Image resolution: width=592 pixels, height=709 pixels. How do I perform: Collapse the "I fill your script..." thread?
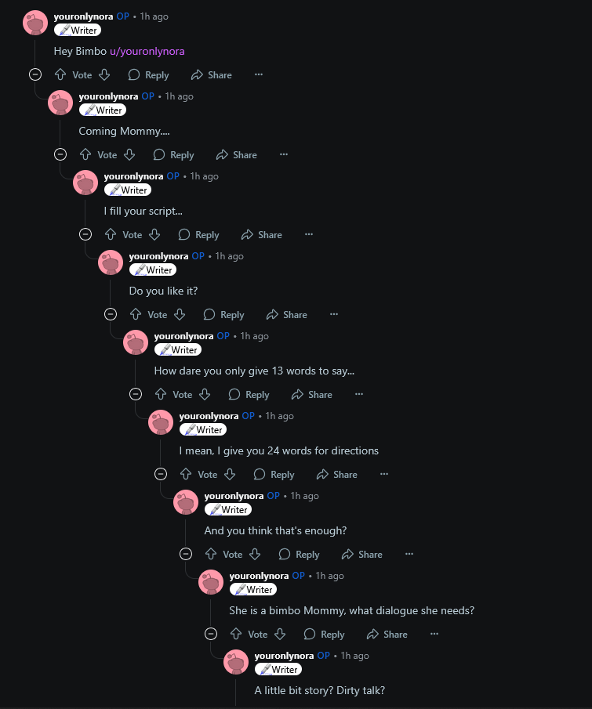coord(85,234)
